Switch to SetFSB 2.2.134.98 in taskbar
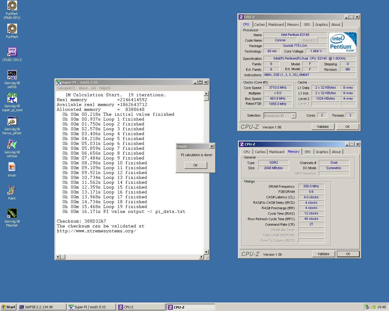389x311 pixels. point(42,307)
